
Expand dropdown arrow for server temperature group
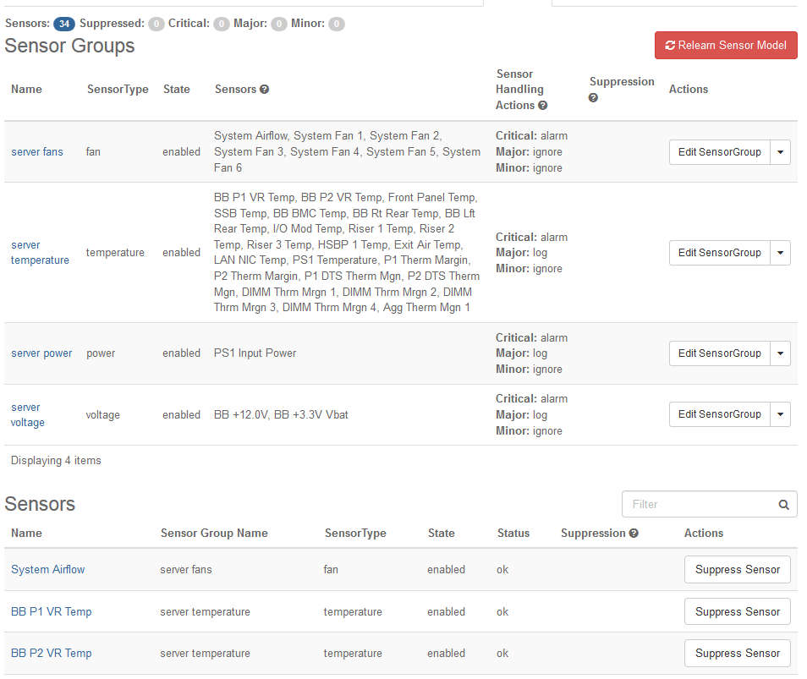click(x=780, y=253)
